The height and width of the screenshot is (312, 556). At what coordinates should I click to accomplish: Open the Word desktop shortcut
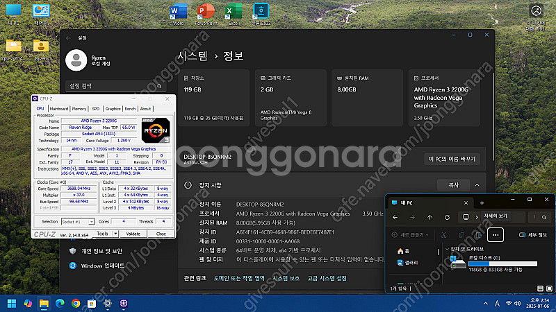[179, 14]
